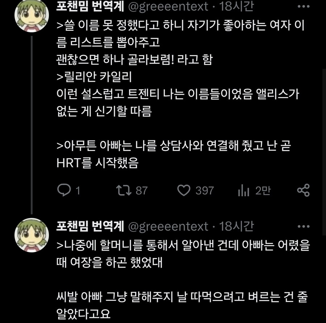Open first tweet by clicking HRT text

(x=70, y=164)
